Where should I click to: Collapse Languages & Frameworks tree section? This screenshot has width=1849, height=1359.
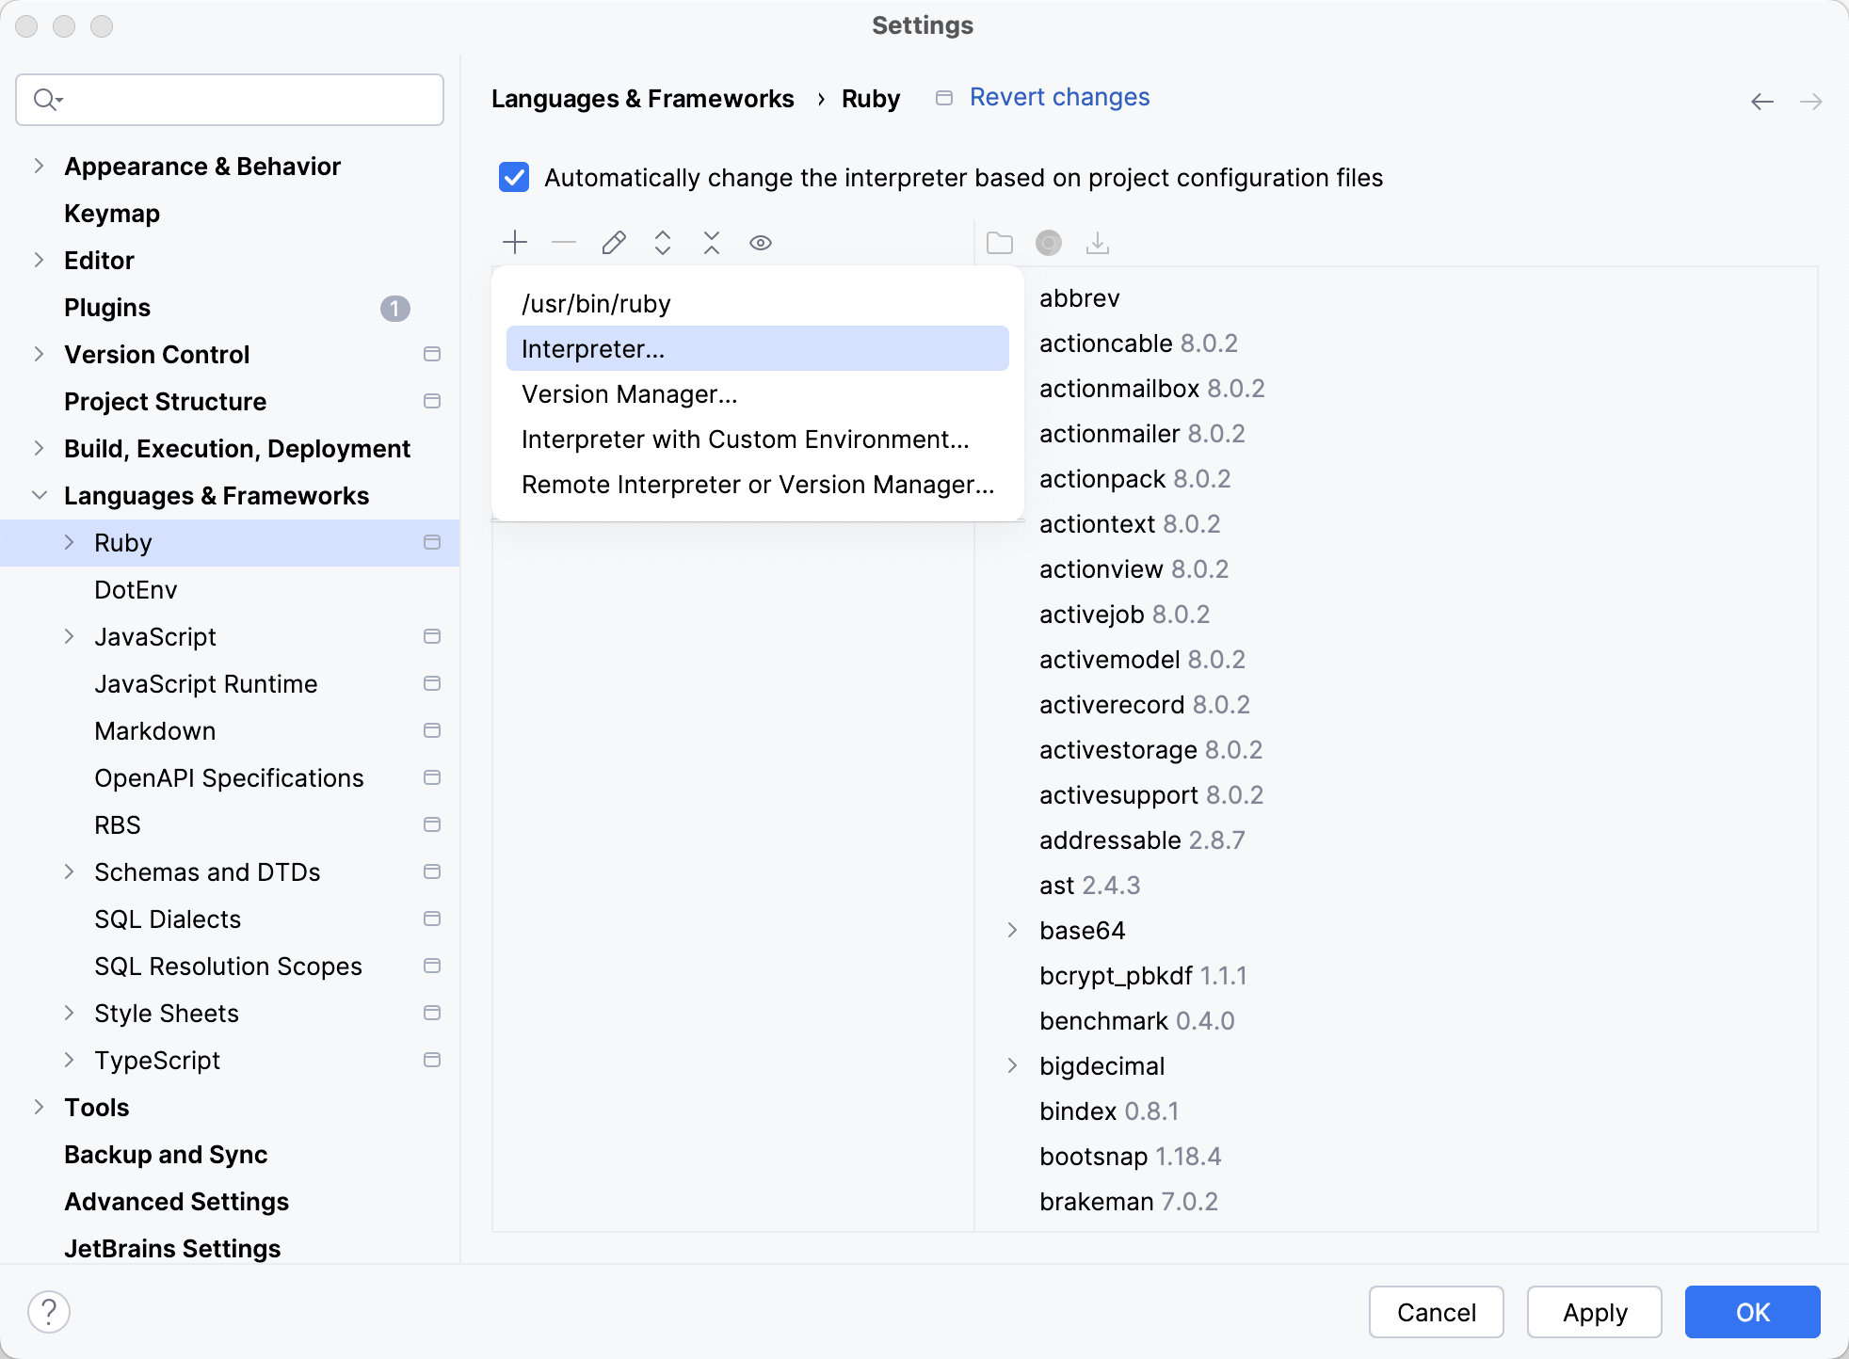(x=40, y=495)
